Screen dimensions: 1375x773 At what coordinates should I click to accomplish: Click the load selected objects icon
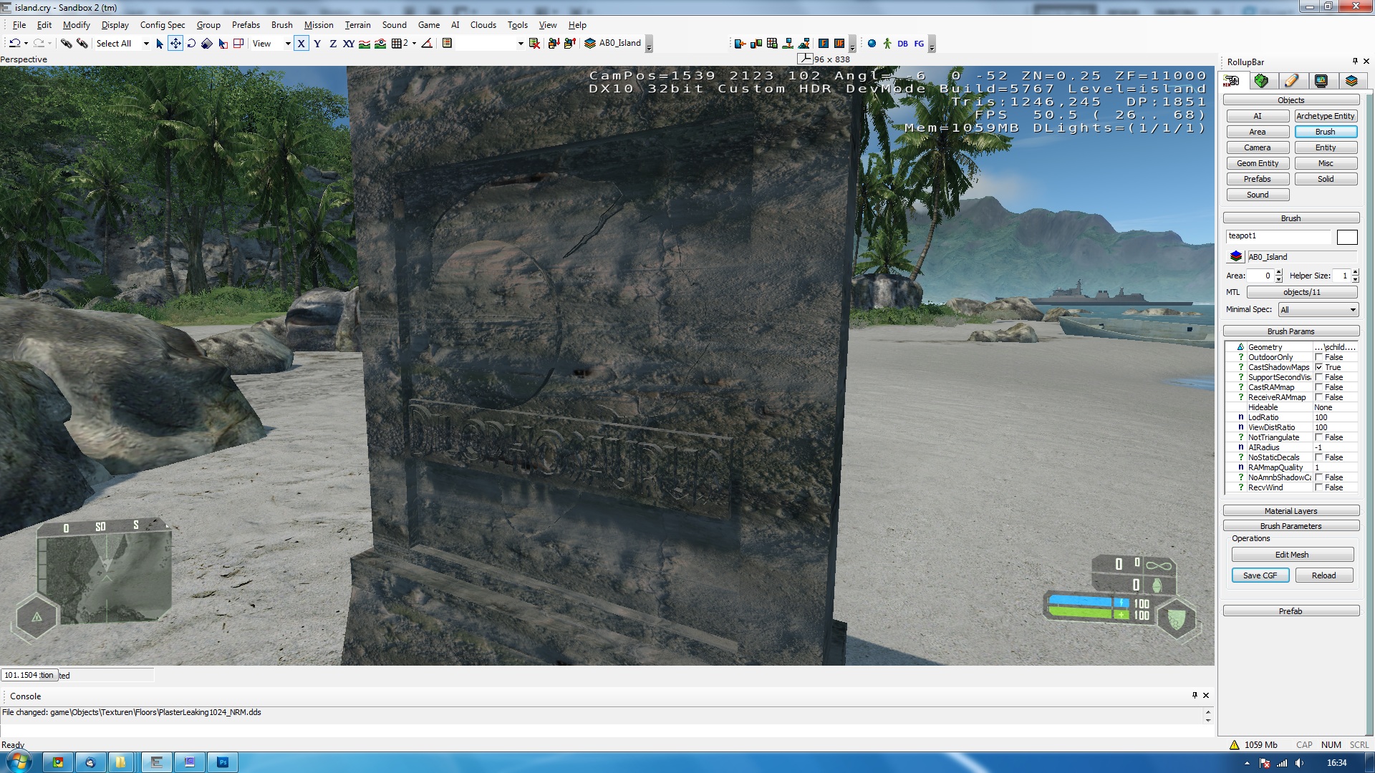click(x=569, y=44)
